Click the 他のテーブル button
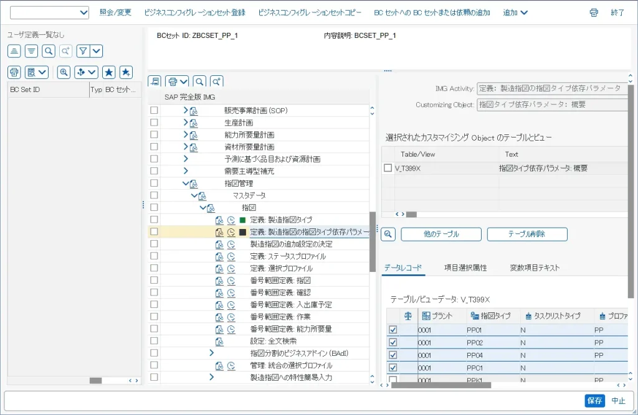638x415 pixels. [441, 234]
